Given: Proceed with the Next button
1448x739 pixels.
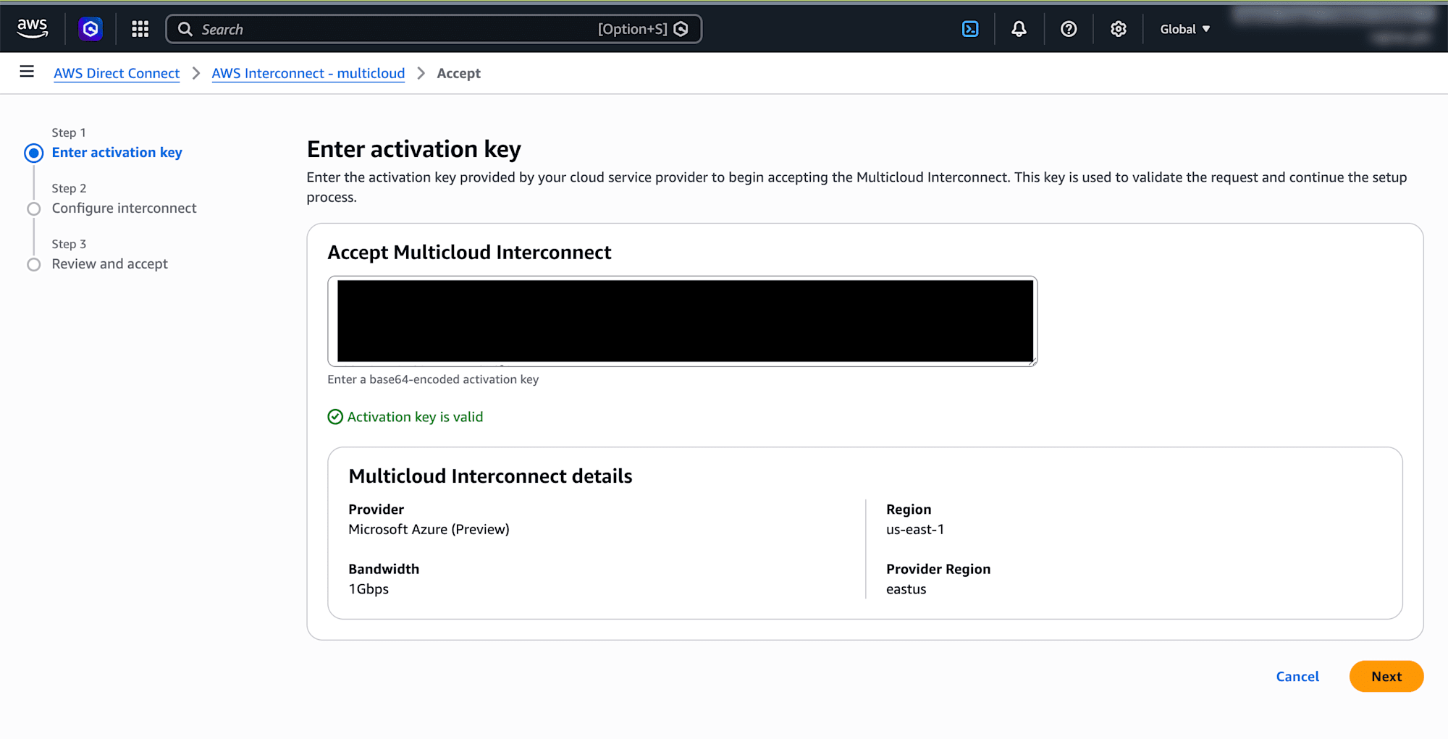Looking at the screenshot, I should (1386, 677).
